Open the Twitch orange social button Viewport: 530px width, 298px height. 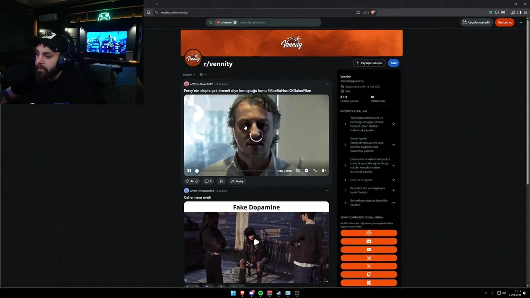coord(369,274)
